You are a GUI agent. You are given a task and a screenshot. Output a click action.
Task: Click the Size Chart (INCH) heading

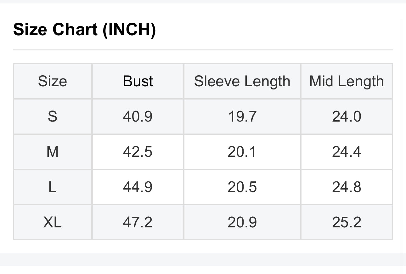[84, 30]
